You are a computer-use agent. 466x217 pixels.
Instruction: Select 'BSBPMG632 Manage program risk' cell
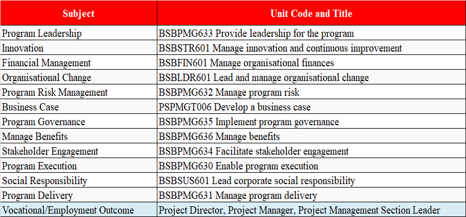[x=311, y=92]
